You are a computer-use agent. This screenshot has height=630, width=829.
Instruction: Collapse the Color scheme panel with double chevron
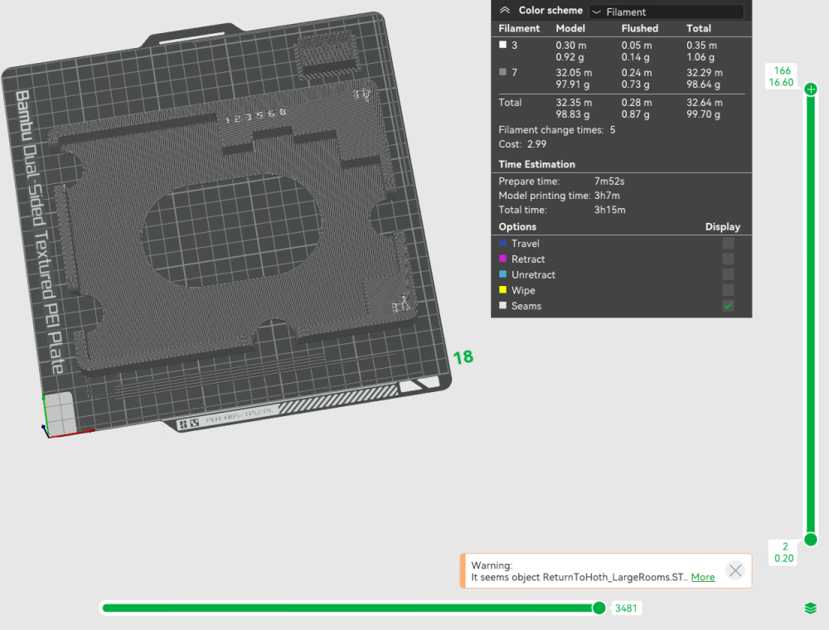click(x=505, y=10)
